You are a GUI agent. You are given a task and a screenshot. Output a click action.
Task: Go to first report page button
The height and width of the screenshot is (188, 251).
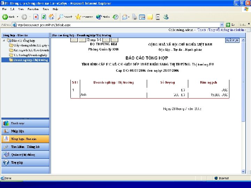(x=74, y=40)
